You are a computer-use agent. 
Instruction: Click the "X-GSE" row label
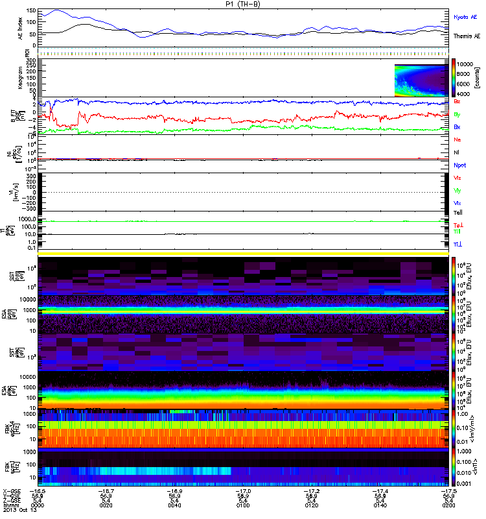12,491
